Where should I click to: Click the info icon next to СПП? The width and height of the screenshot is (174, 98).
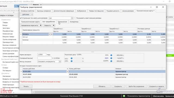coord(72,61)
